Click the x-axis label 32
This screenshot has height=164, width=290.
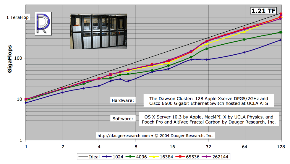(x=208, y=147)
